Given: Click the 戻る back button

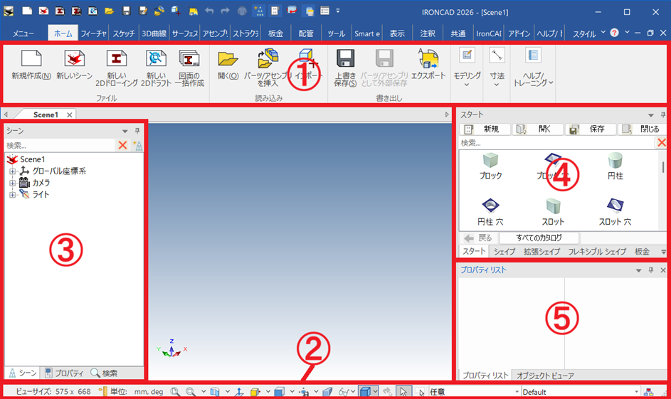Looking at the screenshot, I should click(x=479, y=238).
